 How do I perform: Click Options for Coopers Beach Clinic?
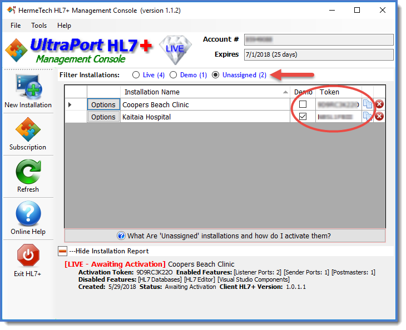[x=103, y=104]
